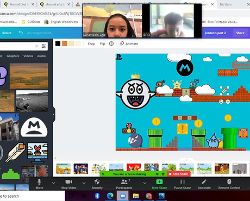Switch to the Graphics search tab
Viewport: 250px width, 201px height.
(x=13, y=56)
